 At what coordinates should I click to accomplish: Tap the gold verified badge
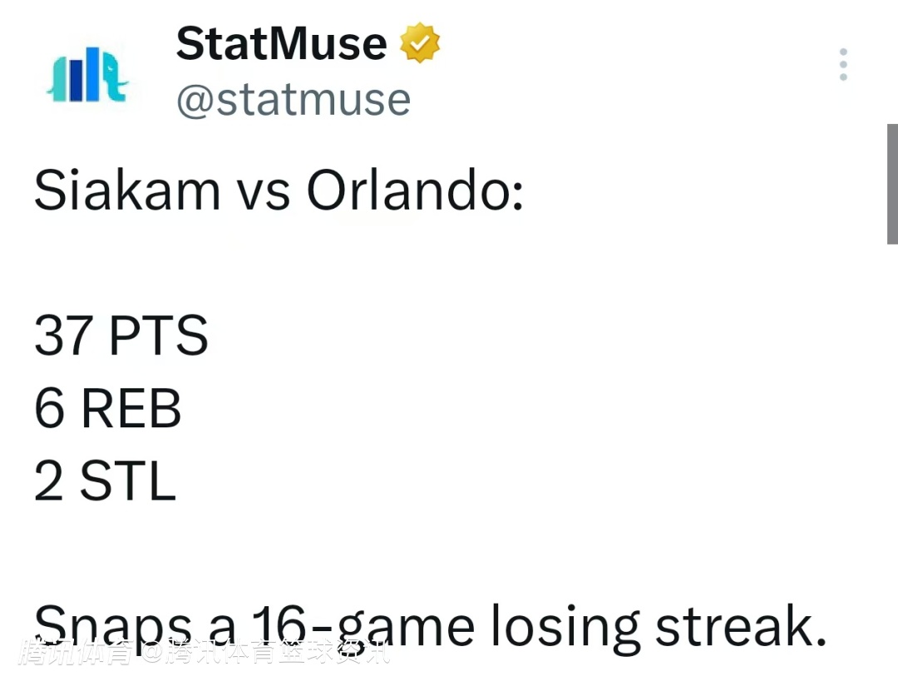tap(420, 45)
